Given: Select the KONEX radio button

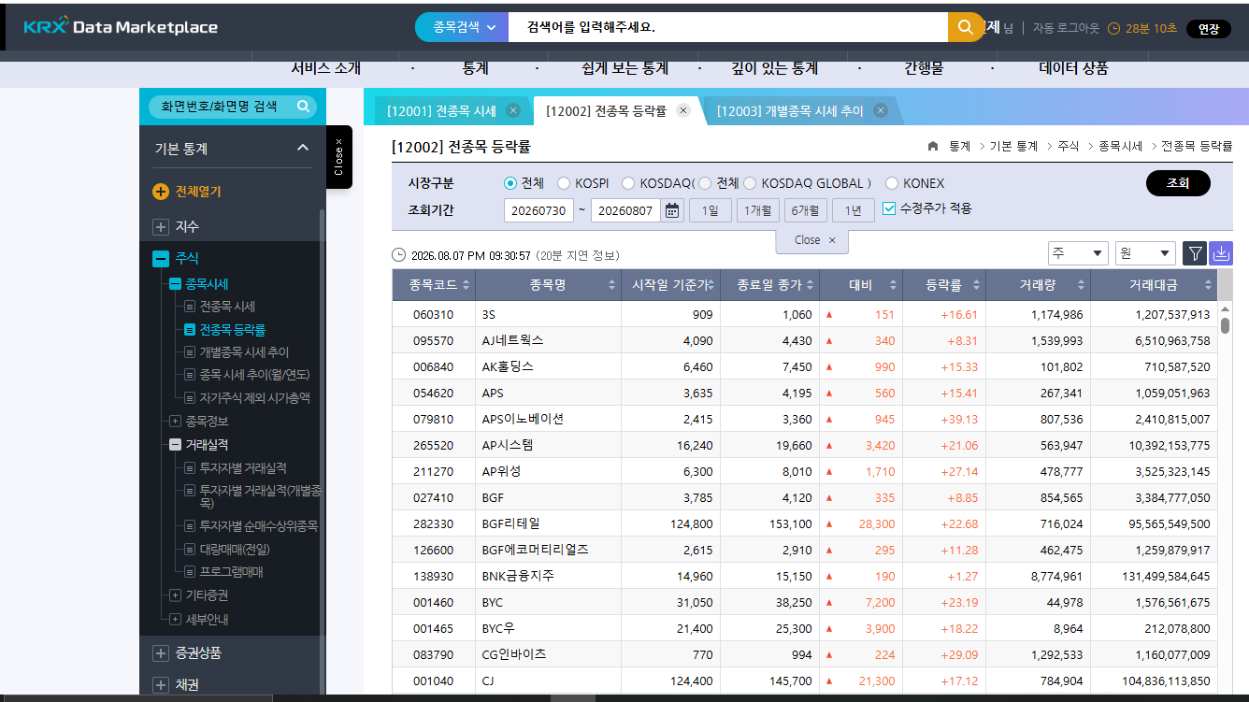Looking at the screenshot, I should tap(892, 183).
